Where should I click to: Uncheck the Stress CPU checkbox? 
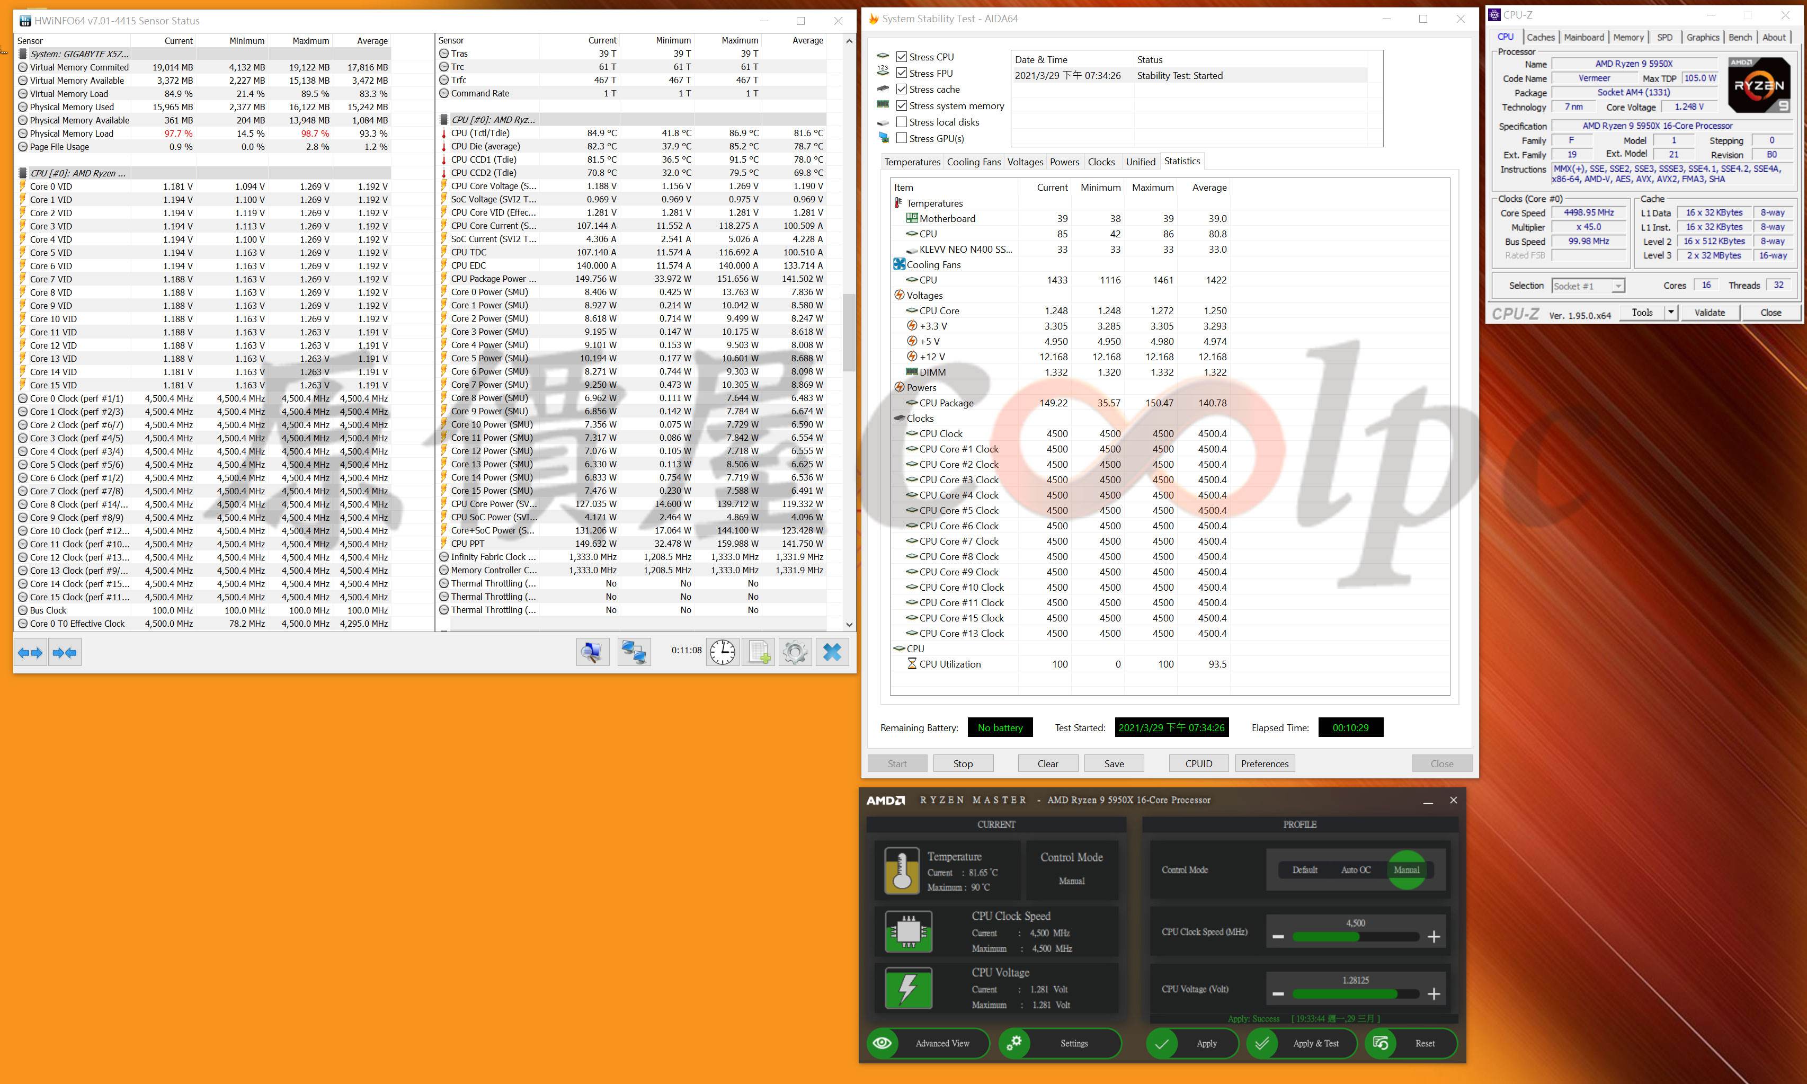click(x=902, y=57)
